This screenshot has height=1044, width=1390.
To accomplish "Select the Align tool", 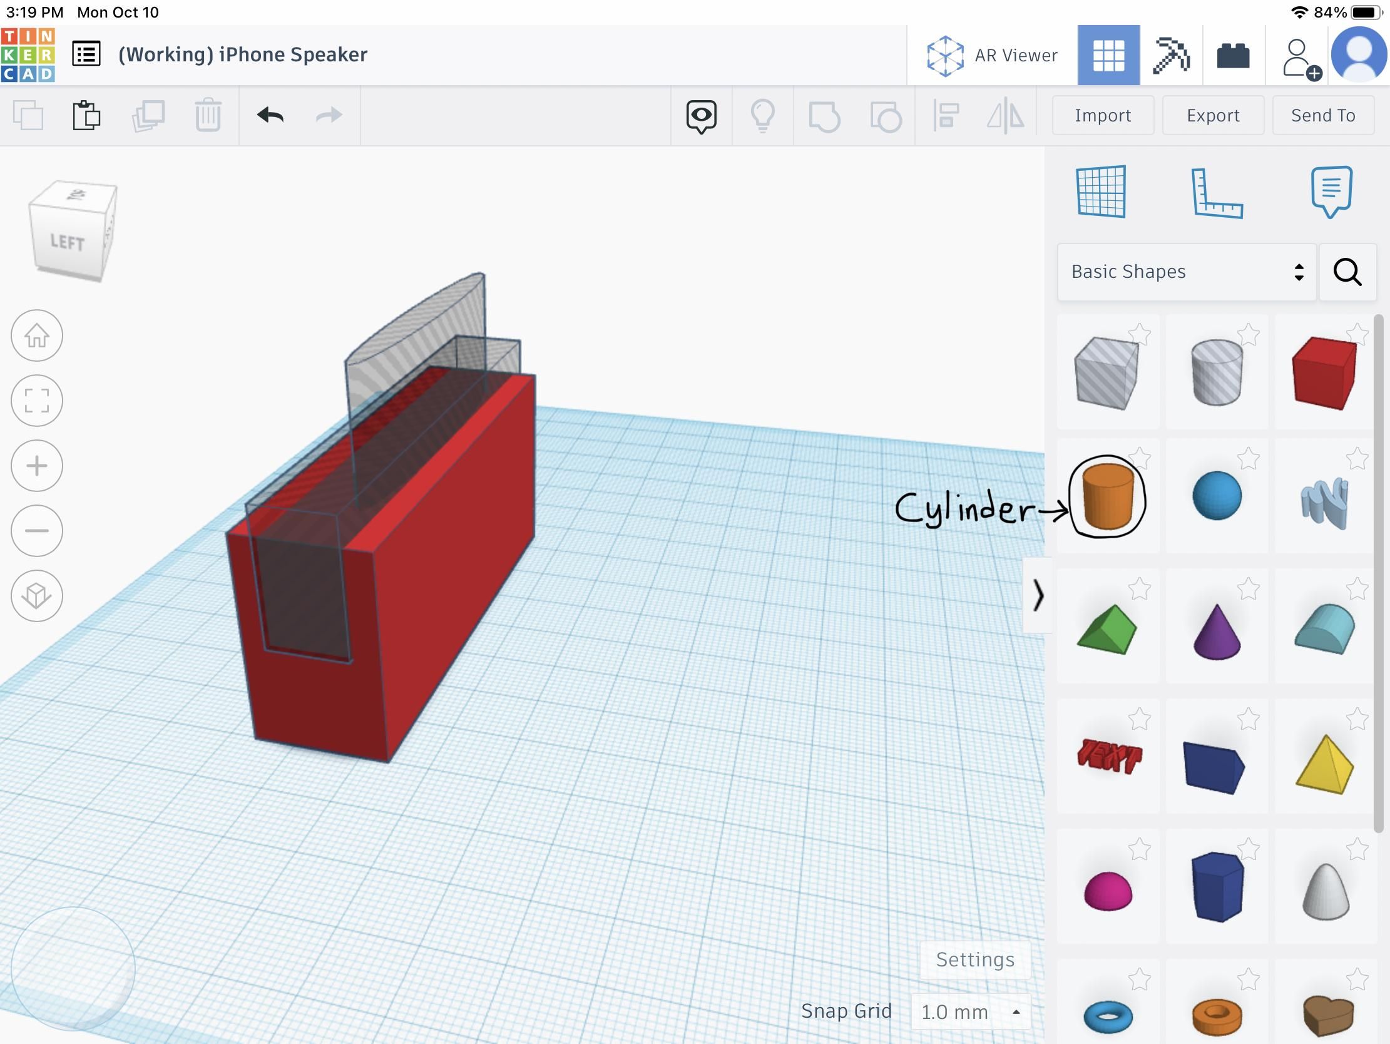I will [x=945, y=115].
